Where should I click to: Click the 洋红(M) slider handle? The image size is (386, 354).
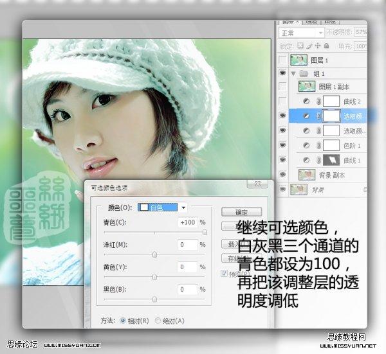pos(154,254)
